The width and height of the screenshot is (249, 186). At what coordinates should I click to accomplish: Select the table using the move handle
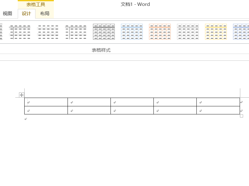click(21, 95)
